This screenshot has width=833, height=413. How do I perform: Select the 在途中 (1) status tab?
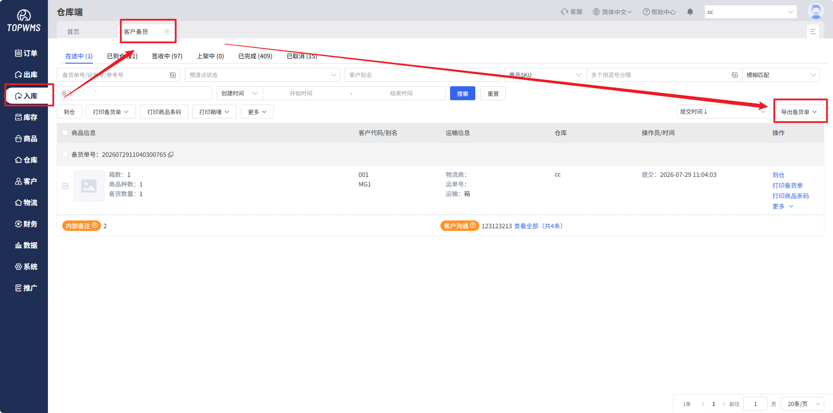click(x=79, y=56)
